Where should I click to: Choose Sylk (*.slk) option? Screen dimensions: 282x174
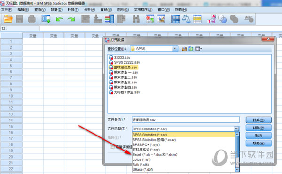(183, 165)
